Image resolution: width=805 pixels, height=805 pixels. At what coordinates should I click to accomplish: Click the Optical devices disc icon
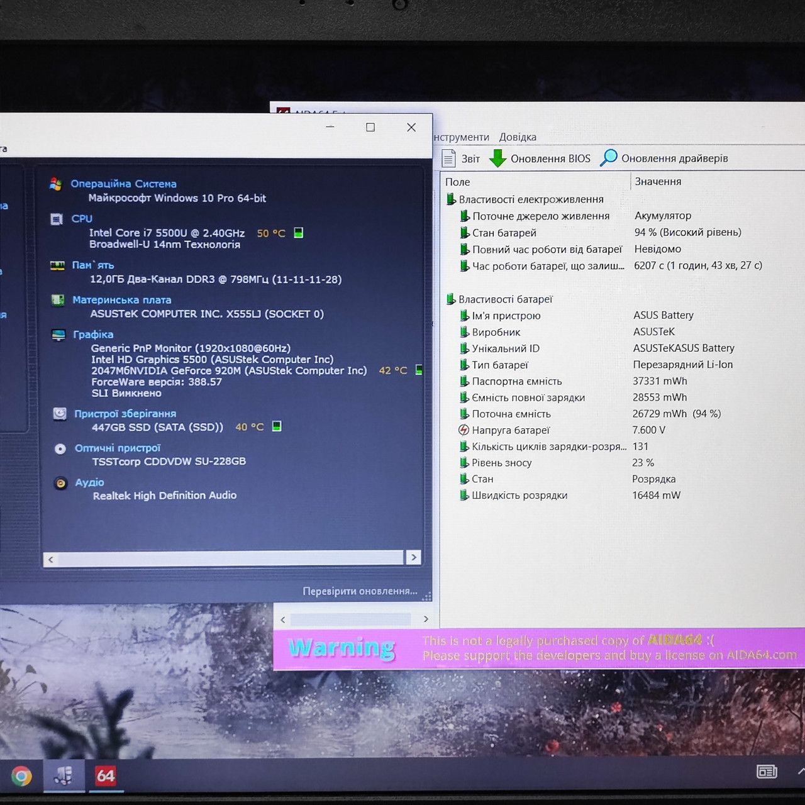tap(60, 448)
